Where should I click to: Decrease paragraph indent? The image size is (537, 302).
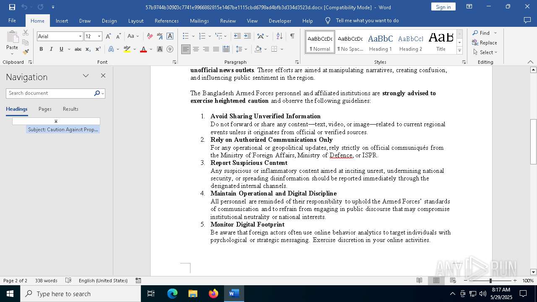(x=237, y=36)
